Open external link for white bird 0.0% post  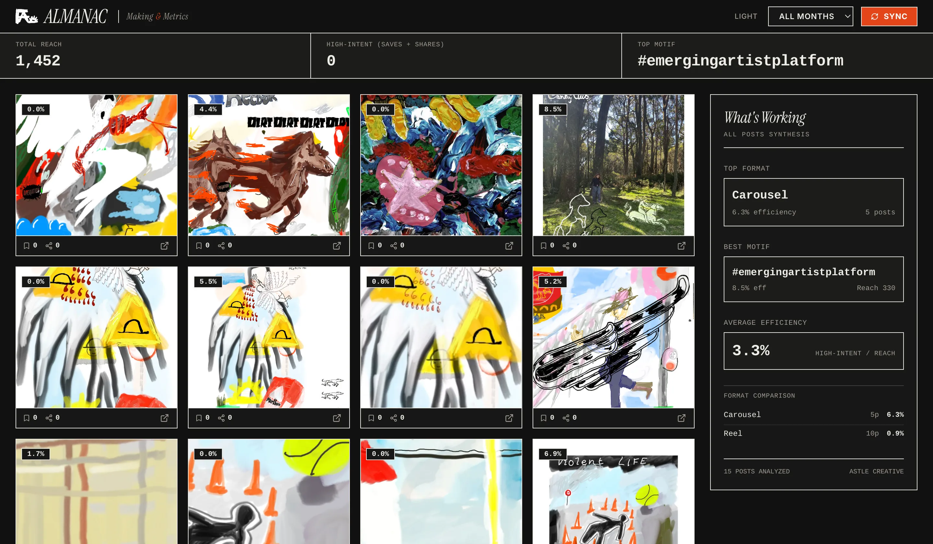click(x=164, y=246)
